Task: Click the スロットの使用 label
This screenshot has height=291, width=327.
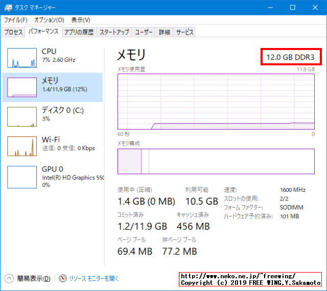Action: (241, 199)
